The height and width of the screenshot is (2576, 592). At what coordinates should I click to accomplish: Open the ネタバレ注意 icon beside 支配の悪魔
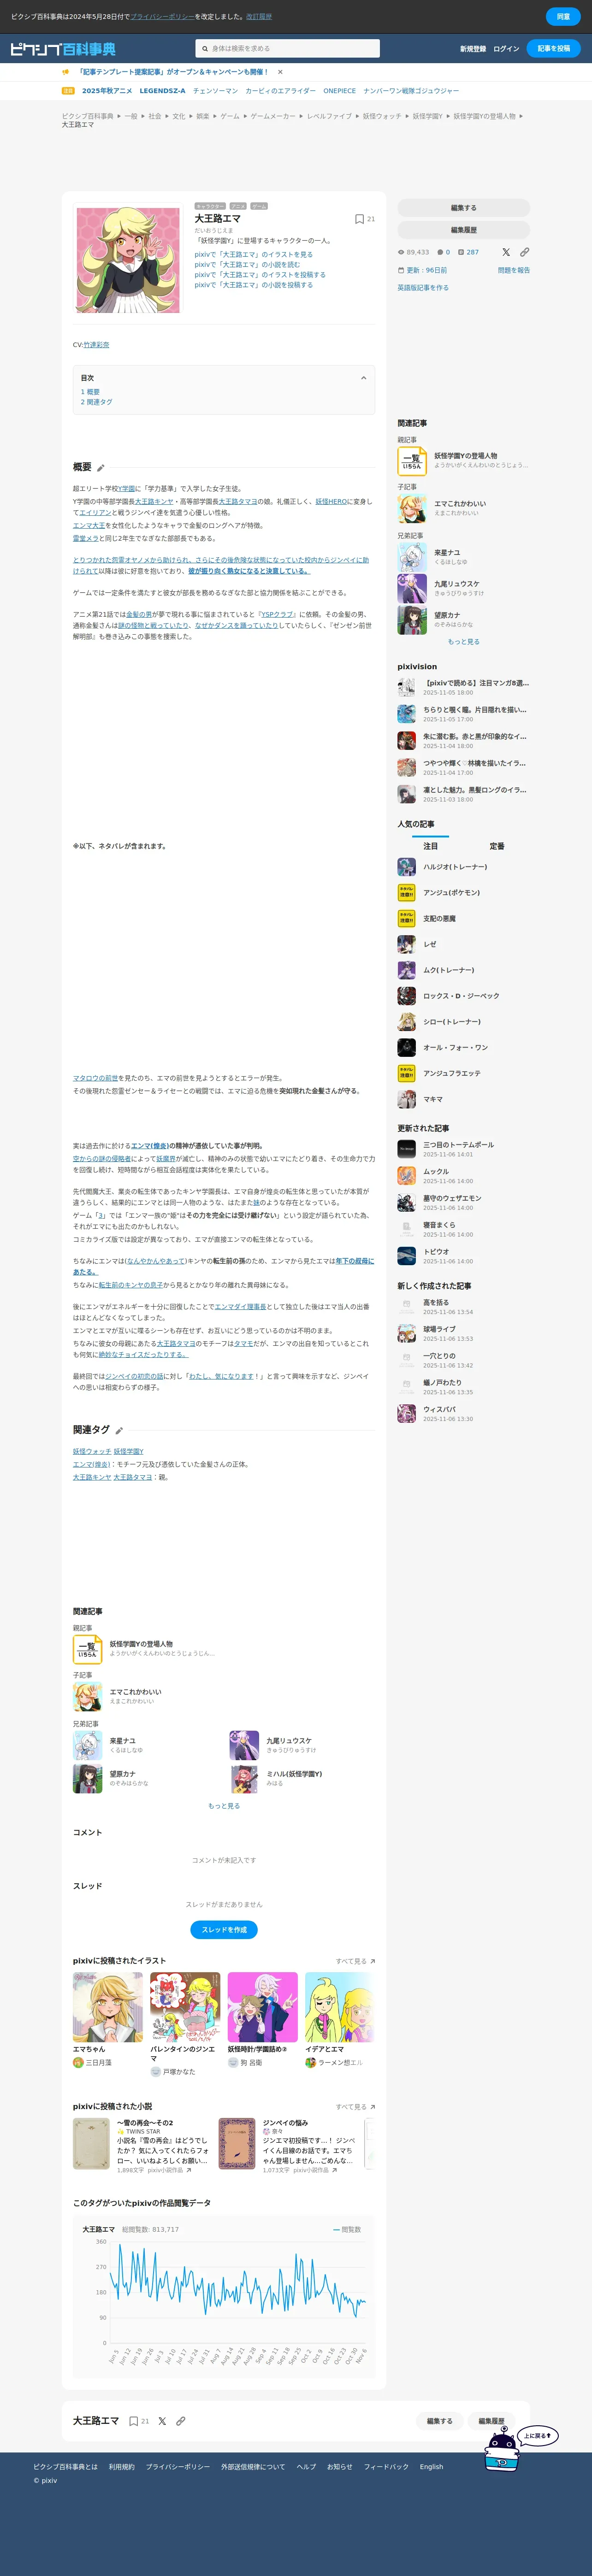(406, 918)
